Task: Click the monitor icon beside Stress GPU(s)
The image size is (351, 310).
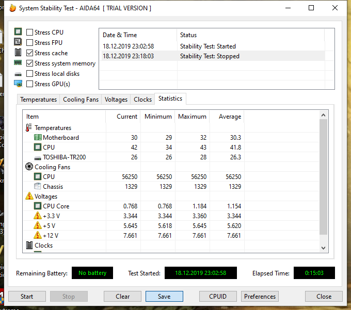Action: (x=18, y=84)
